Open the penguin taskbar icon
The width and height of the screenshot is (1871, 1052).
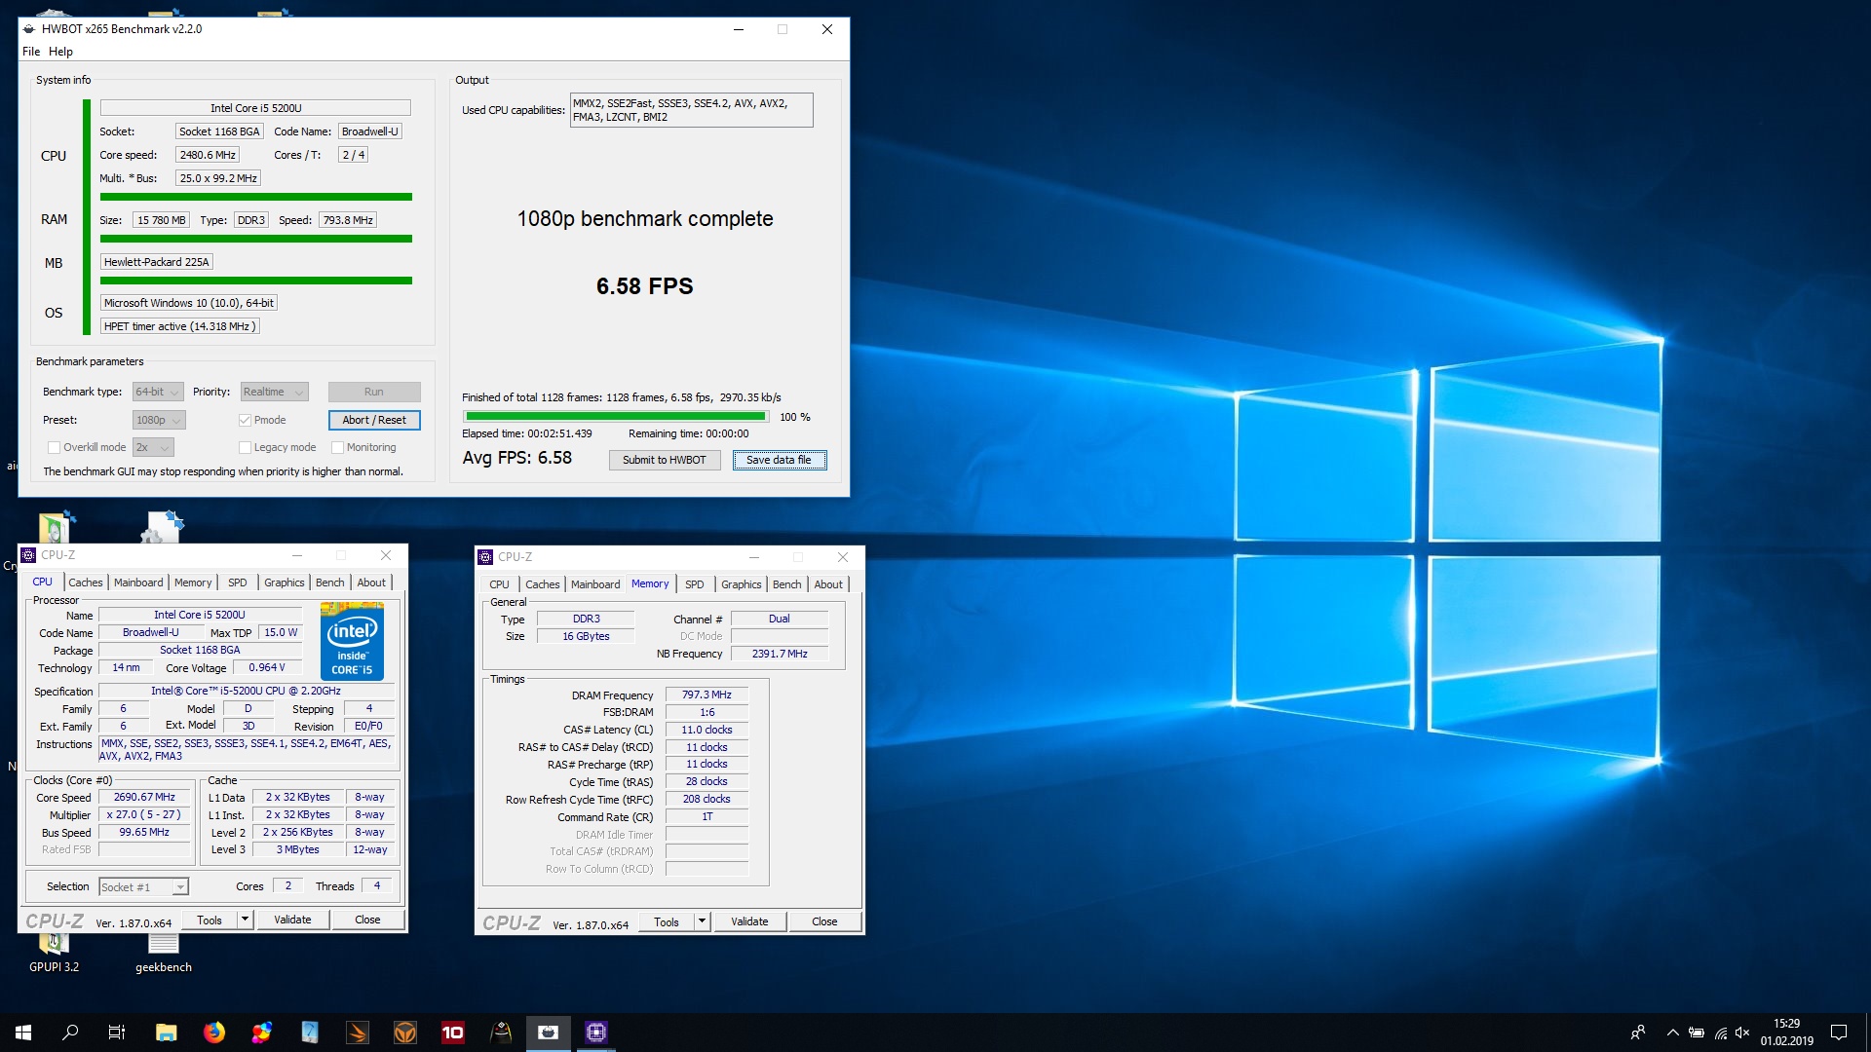click(500, 1033)
